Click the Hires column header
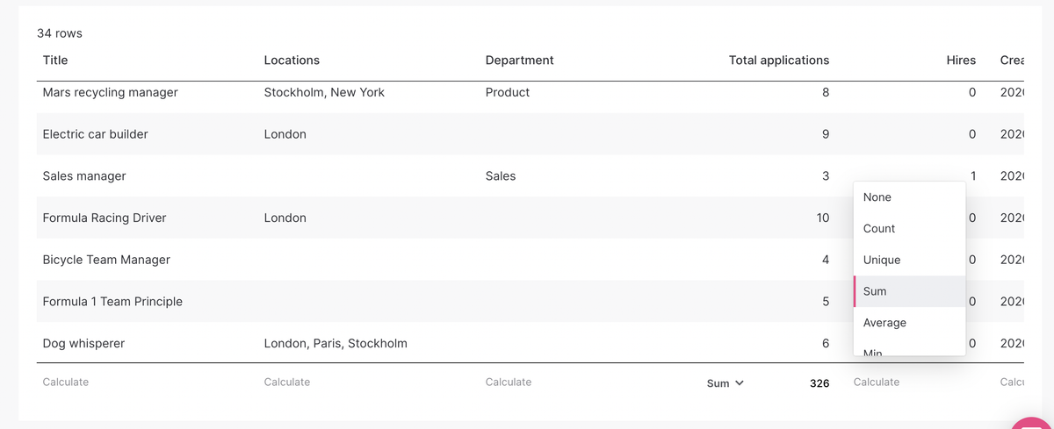Image resolution: width=1054 pixels, height=429 pixels. [x=961, y=61]
